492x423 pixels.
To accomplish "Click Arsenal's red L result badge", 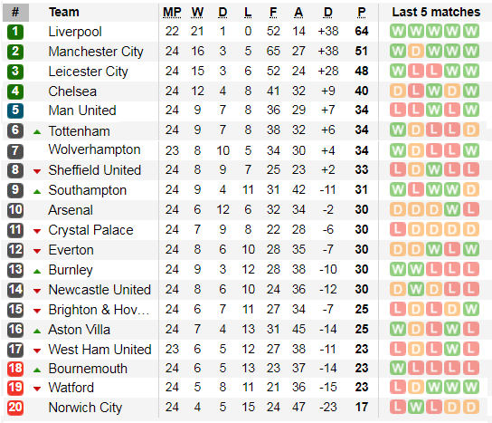I will [470, 209].
